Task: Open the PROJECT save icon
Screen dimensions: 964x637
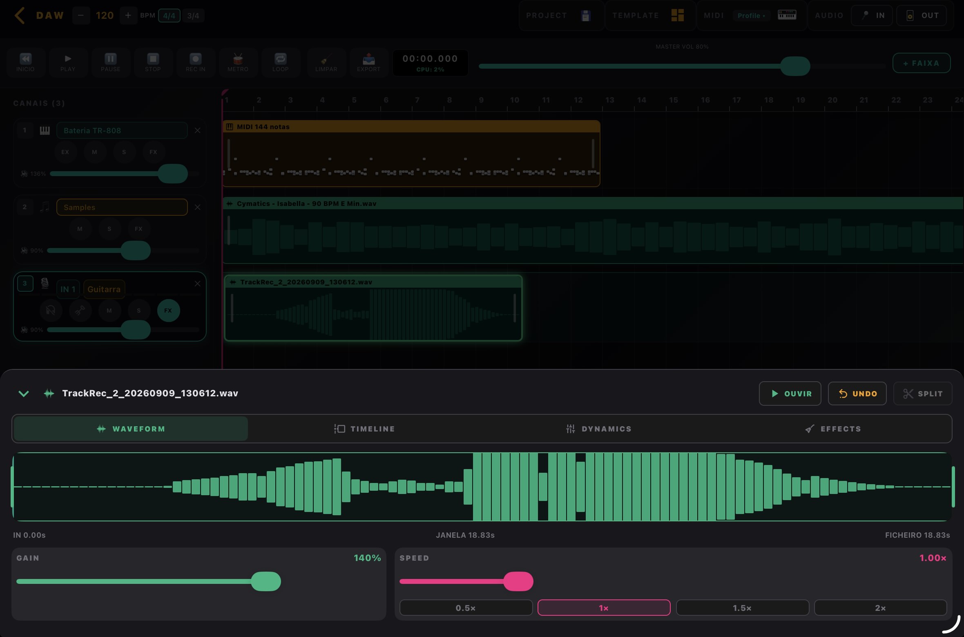Action: [x=586, y=16]
